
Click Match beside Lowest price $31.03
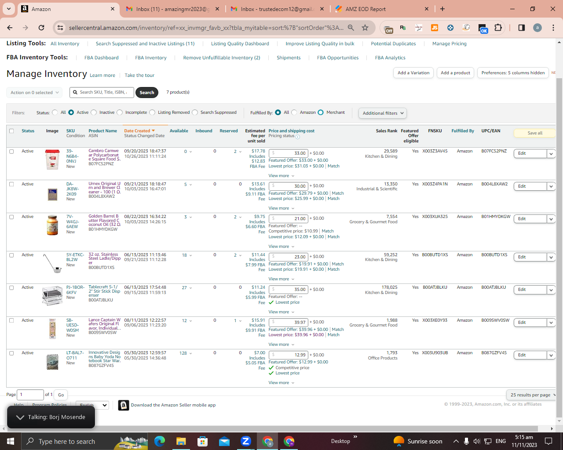[x=334, y=166]
